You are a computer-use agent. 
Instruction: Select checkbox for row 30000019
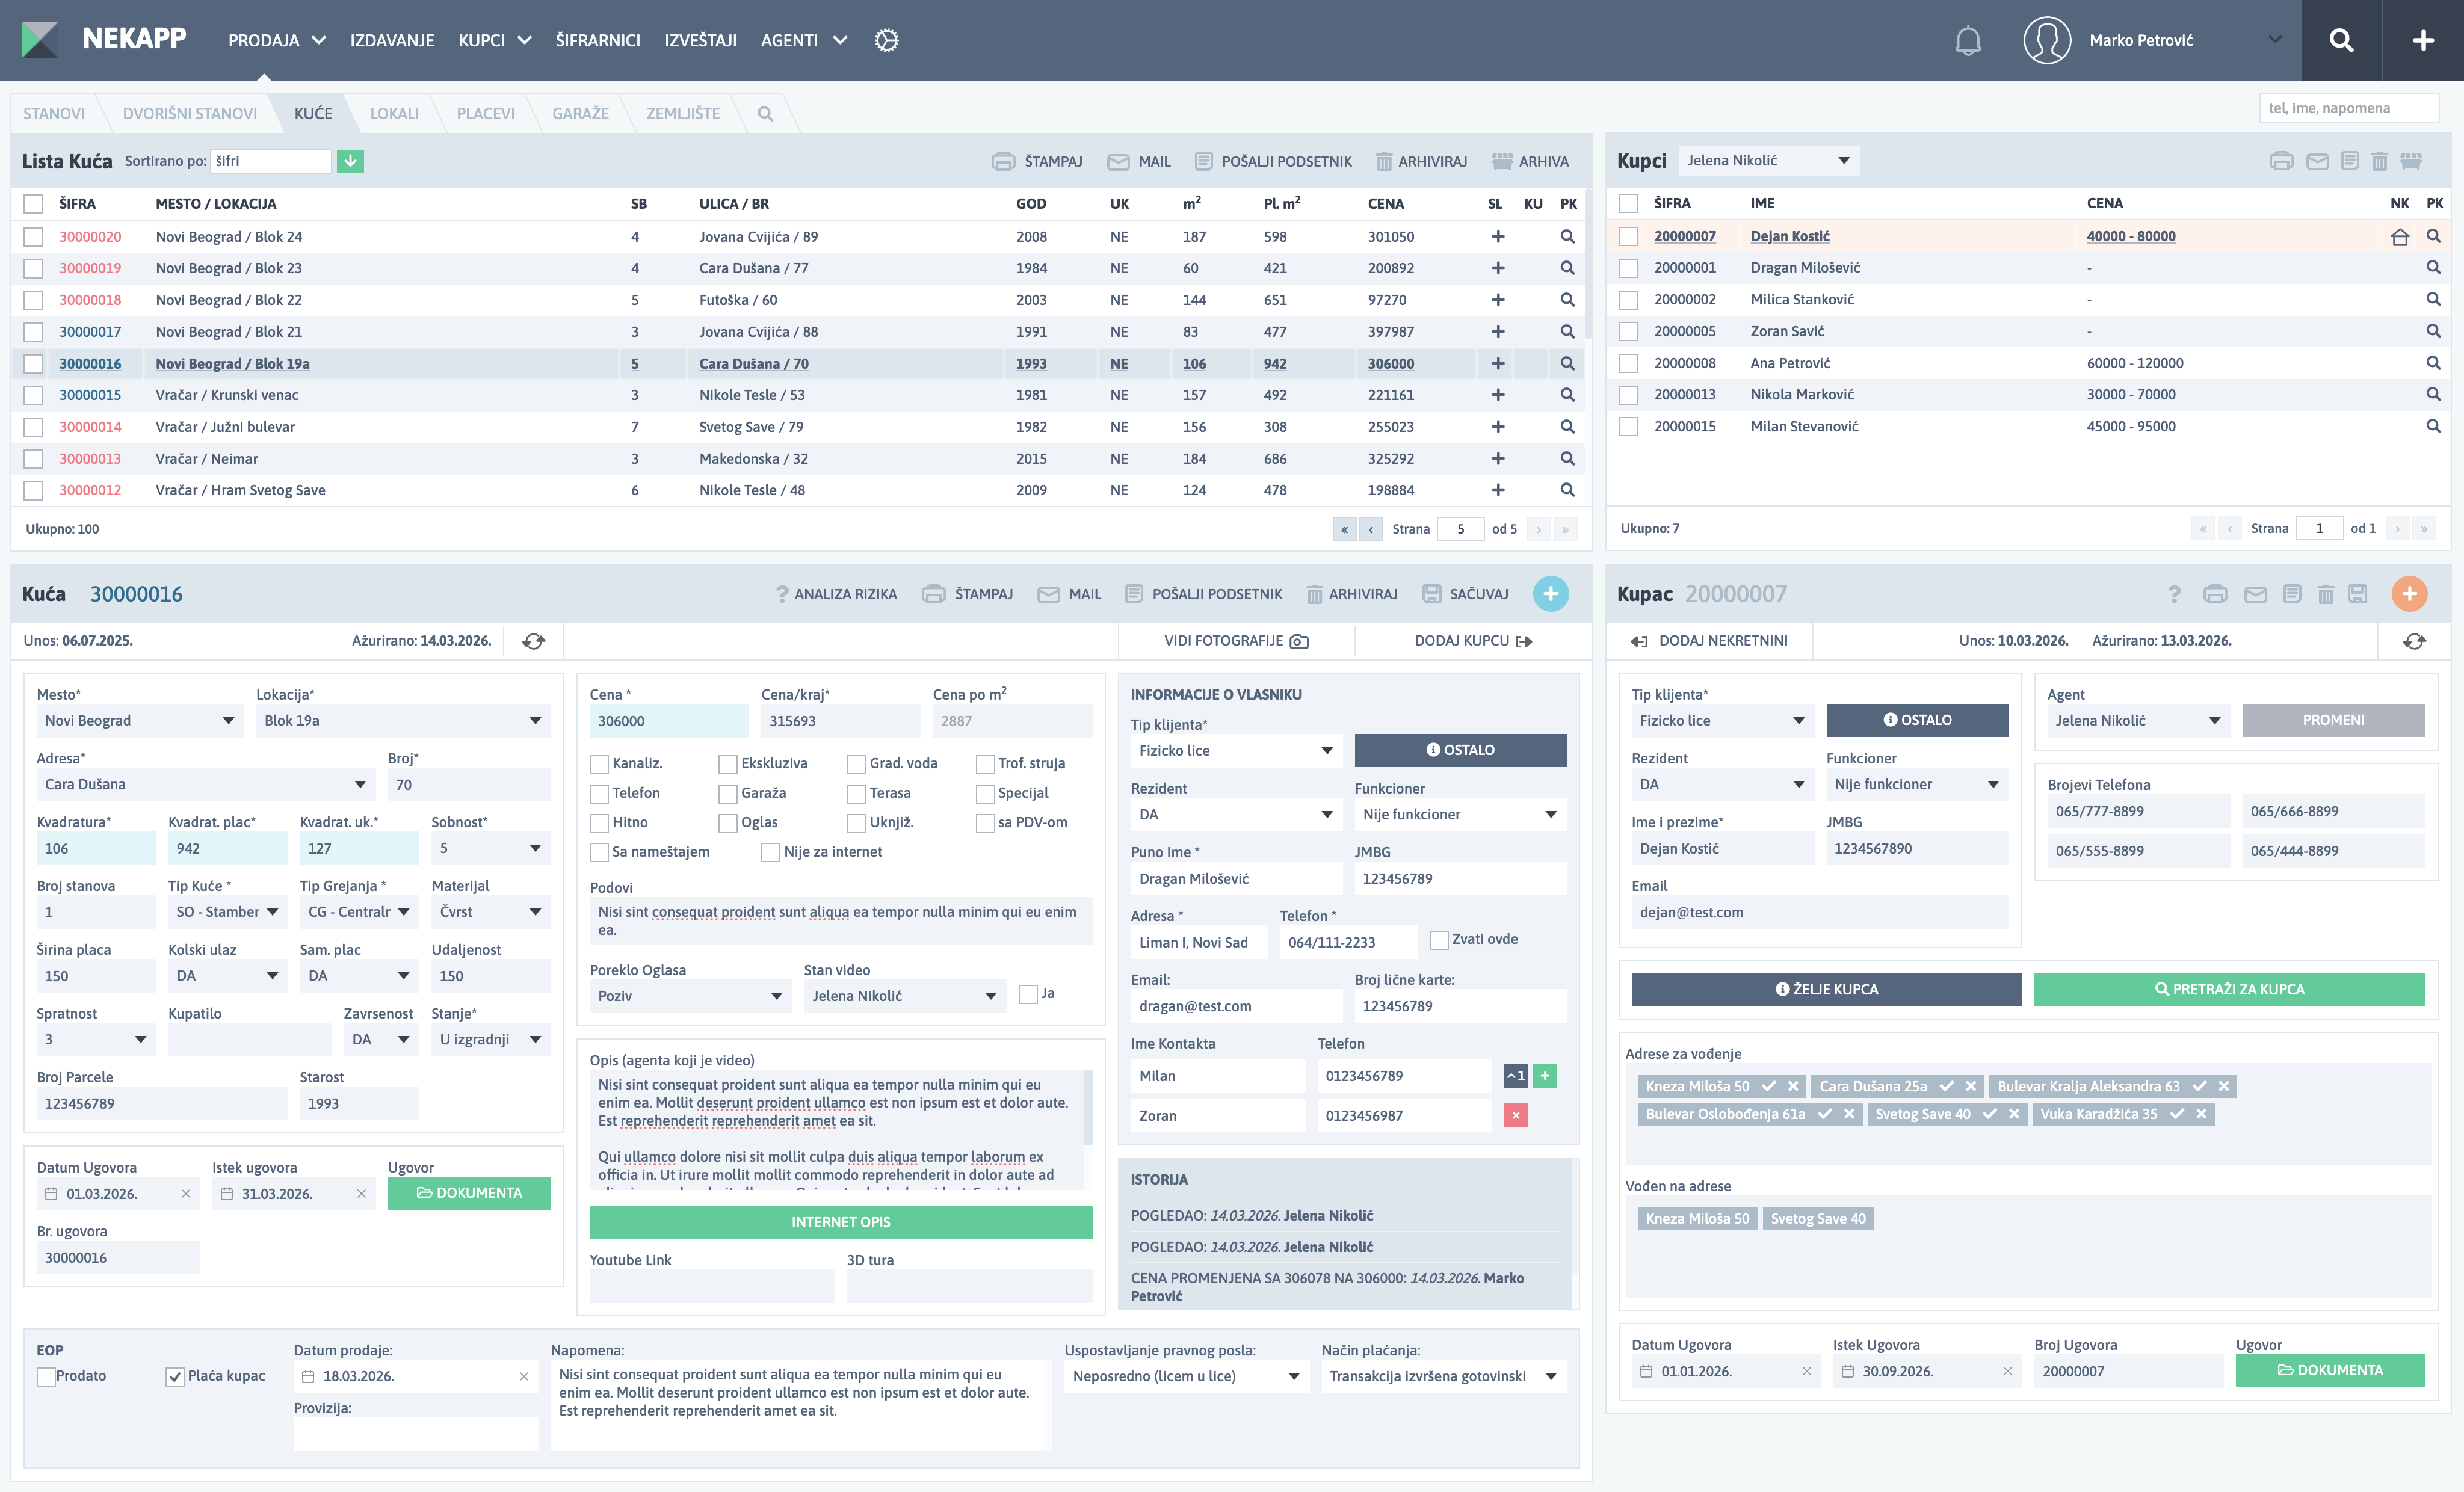(33, 269)
